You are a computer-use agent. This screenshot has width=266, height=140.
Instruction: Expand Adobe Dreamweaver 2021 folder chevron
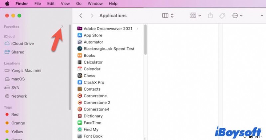137,29
